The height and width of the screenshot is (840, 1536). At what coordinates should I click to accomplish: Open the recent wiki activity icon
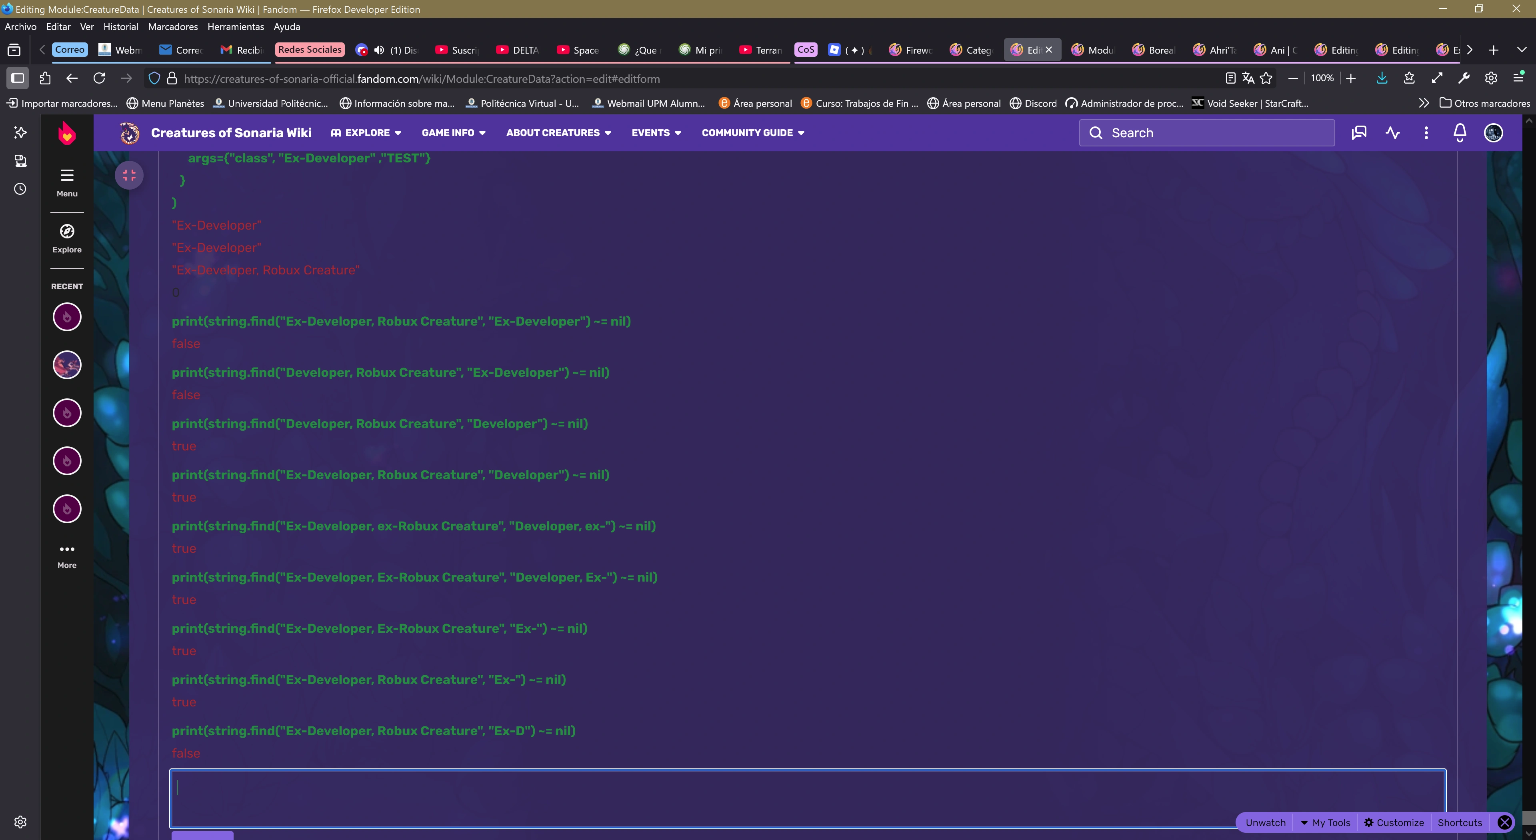(1392, 133)
